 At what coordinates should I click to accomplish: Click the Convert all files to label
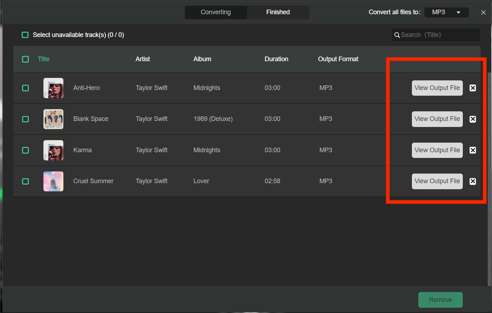pyautogui.click(x=395, y=12)
